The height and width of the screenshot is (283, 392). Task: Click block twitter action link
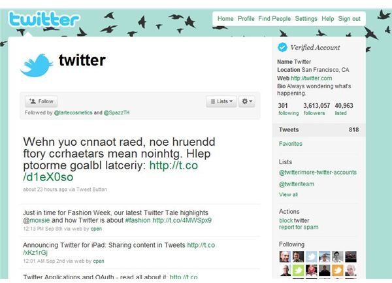click(294, 220)
